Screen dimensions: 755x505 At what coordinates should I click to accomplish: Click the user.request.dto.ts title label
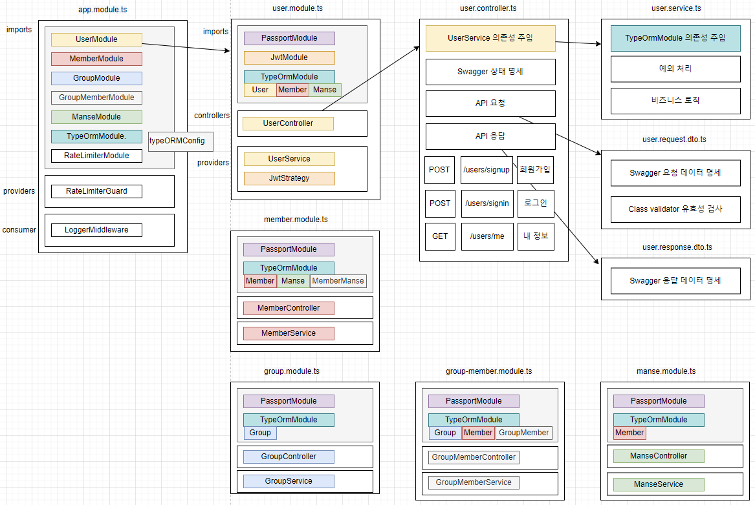click(x=674, y=139)
